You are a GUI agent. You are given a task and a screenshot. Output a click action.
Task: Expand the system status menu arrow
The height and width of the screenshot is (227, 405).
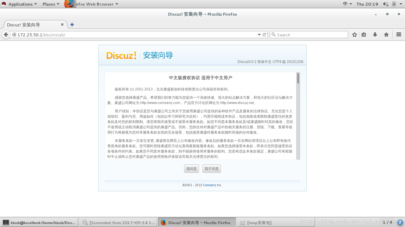[x=401, y=4]
